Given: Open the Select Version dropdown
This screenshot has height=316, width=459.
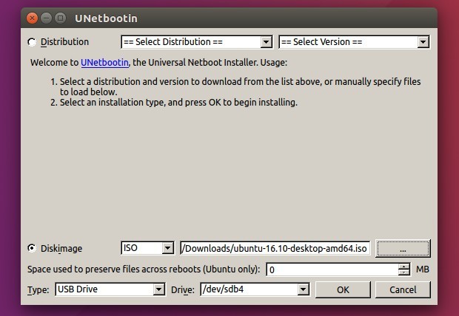Looking at the screenshot, I should coord(354,42).
